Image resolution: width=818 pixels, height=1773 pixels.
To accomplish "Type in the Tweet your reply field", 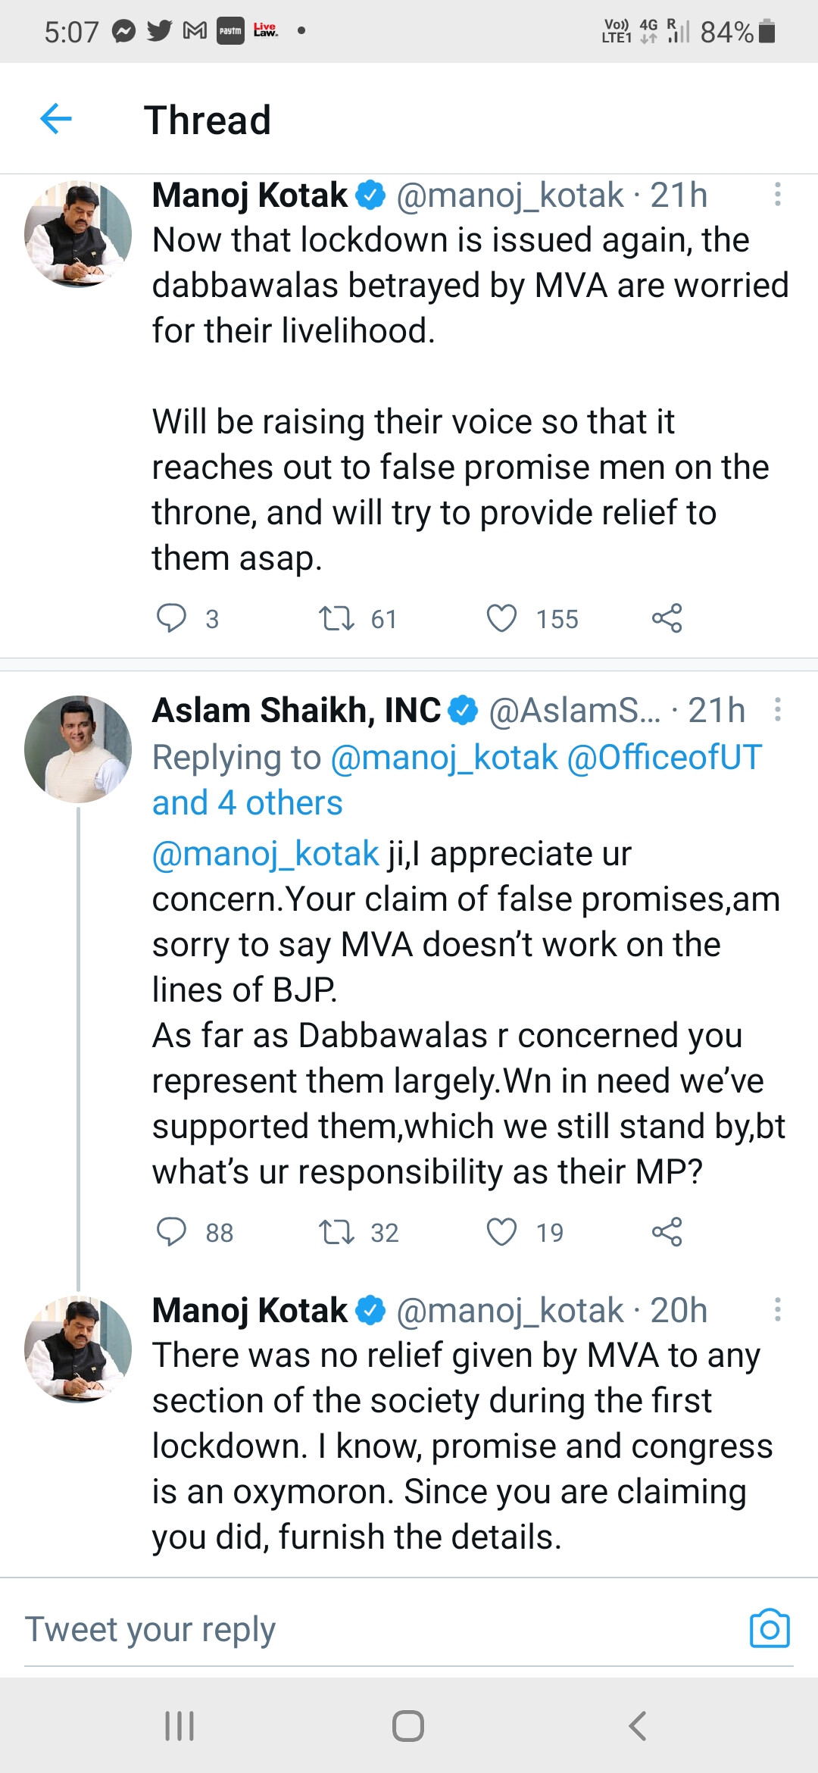I will coord(379,1630).
